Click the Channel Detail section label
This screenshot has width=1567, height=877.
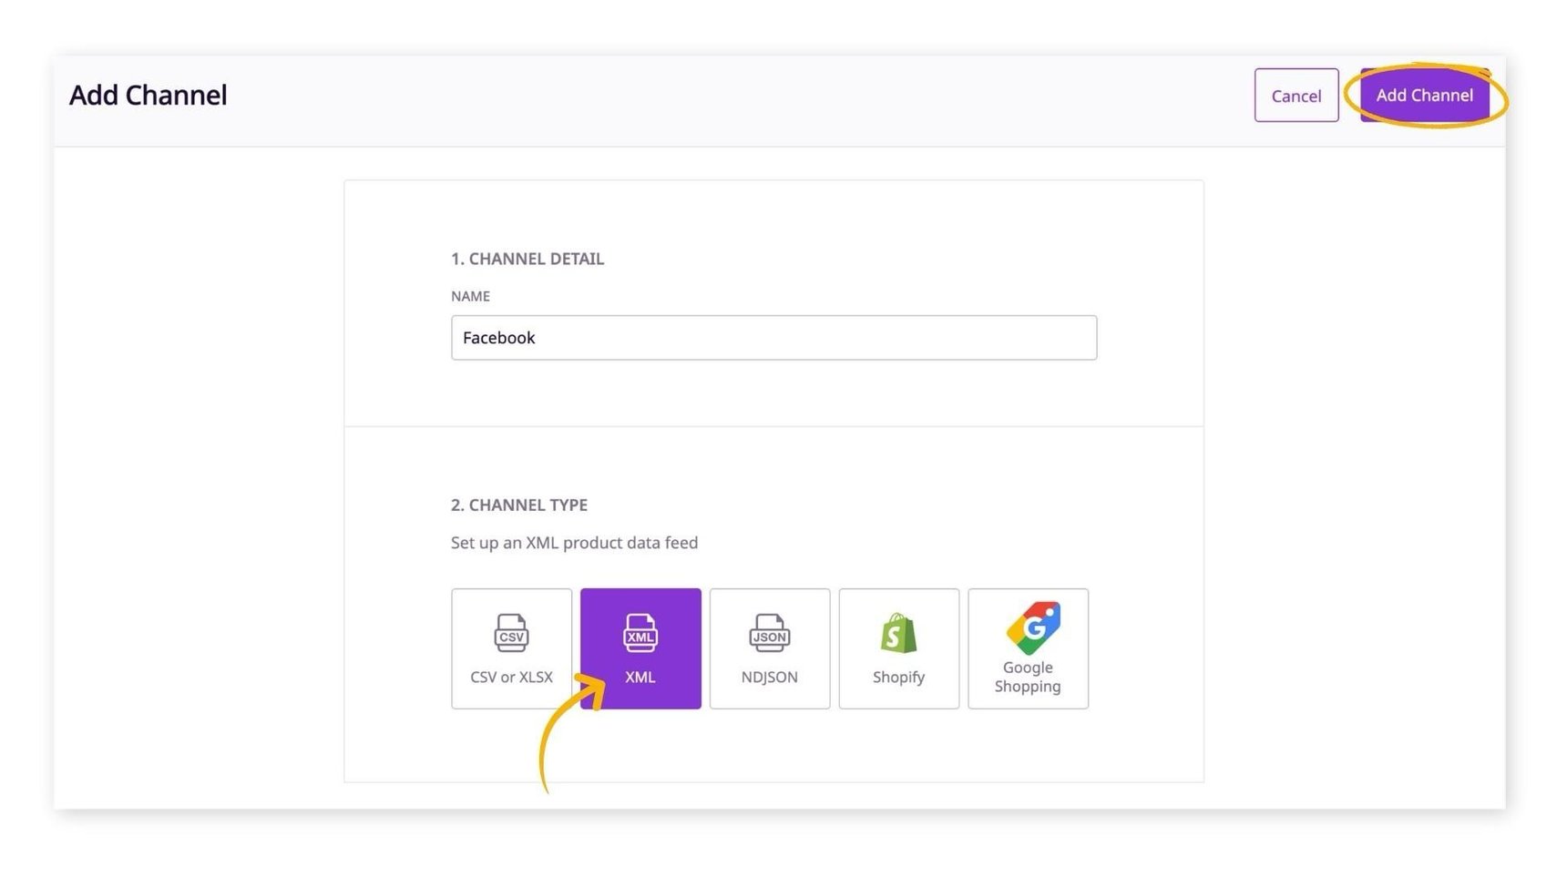(527, 259)
